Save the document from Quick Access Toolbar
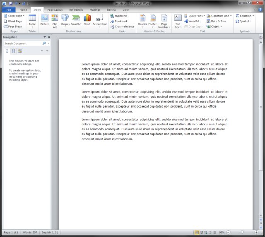 [x=10, y=4]
